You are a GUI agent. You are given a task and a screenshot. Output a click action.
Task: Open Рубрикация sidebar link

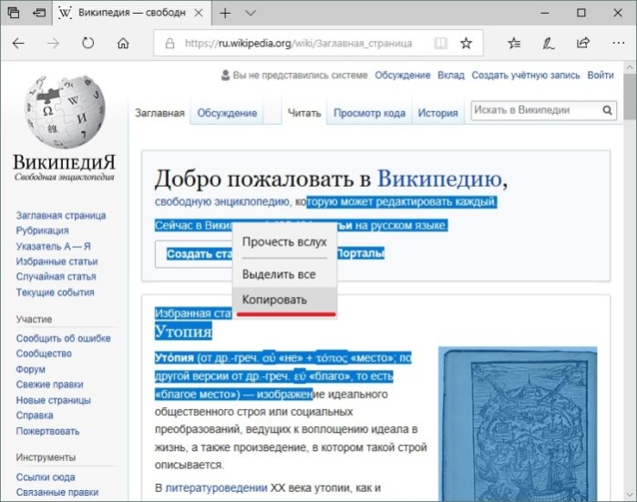42,231
